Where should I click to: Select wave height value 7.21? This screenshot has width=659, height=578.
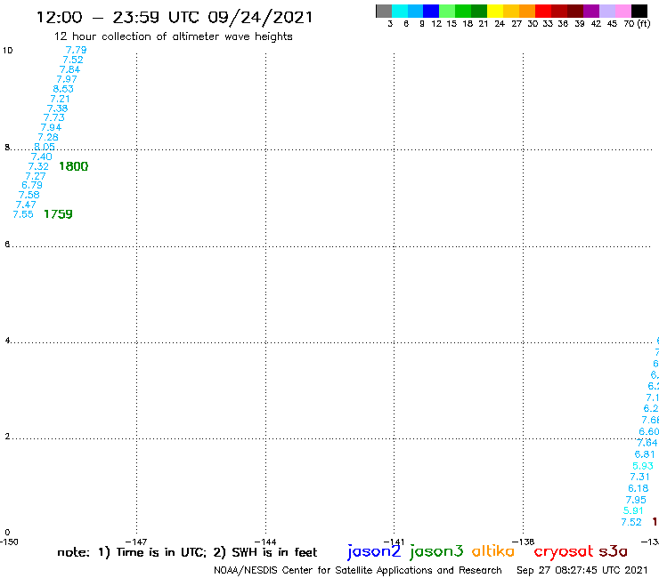[x=60, y=99]
